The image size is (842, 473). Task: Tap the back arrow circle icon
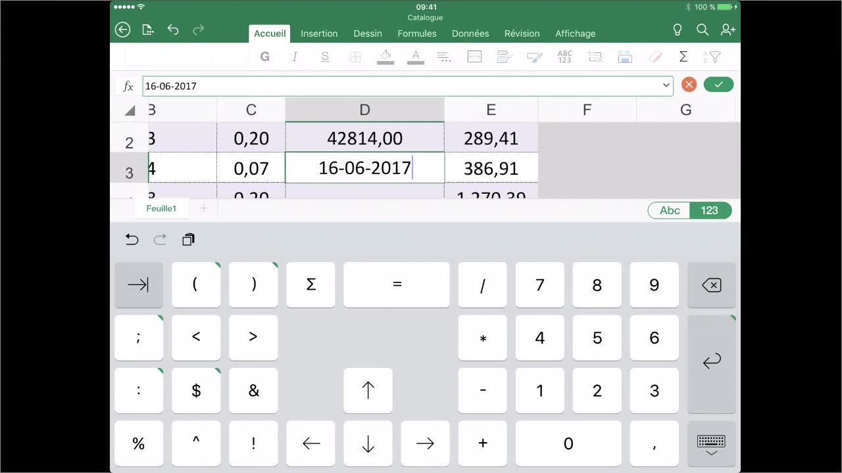[x=122, y=30]
